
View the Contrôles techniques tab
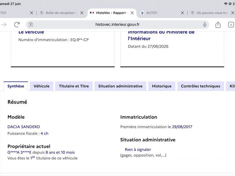pos(201,86)
